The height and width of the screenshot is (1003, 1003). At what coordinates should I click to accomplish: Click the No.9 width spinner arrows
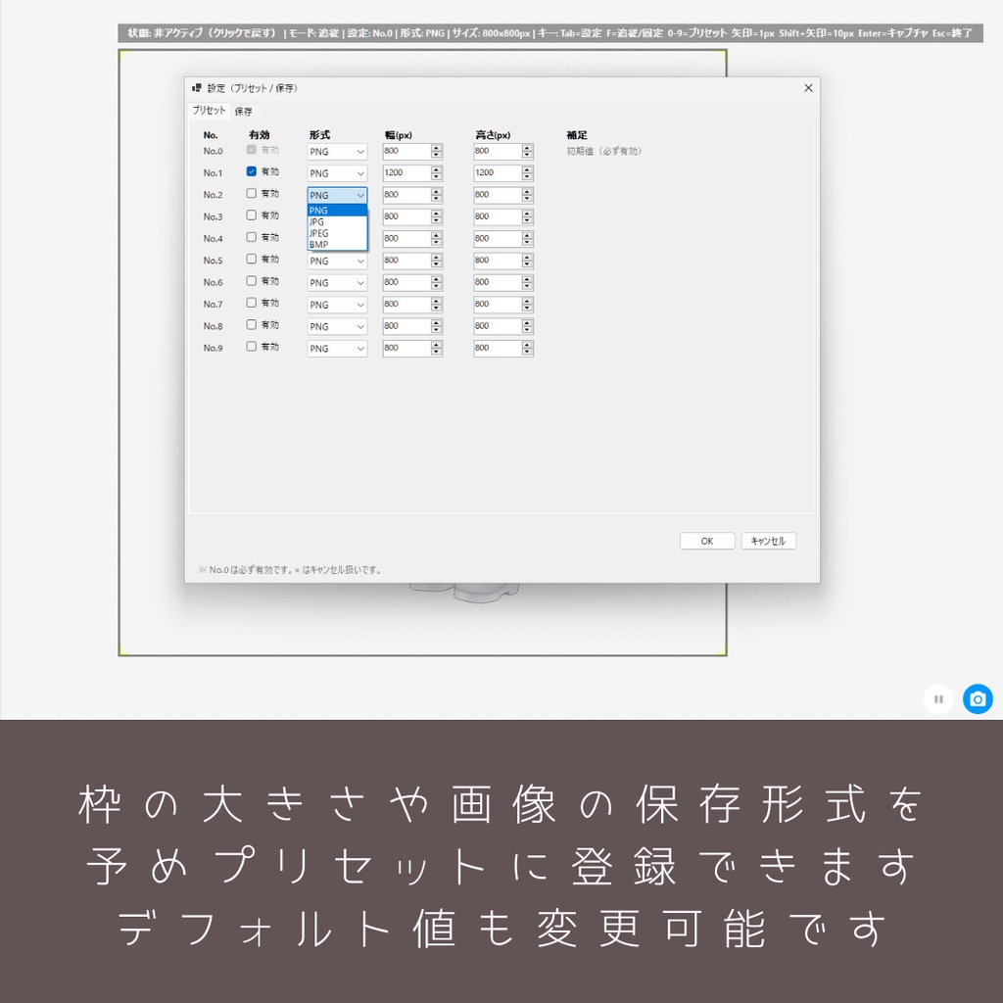click(x=436, y=348)
